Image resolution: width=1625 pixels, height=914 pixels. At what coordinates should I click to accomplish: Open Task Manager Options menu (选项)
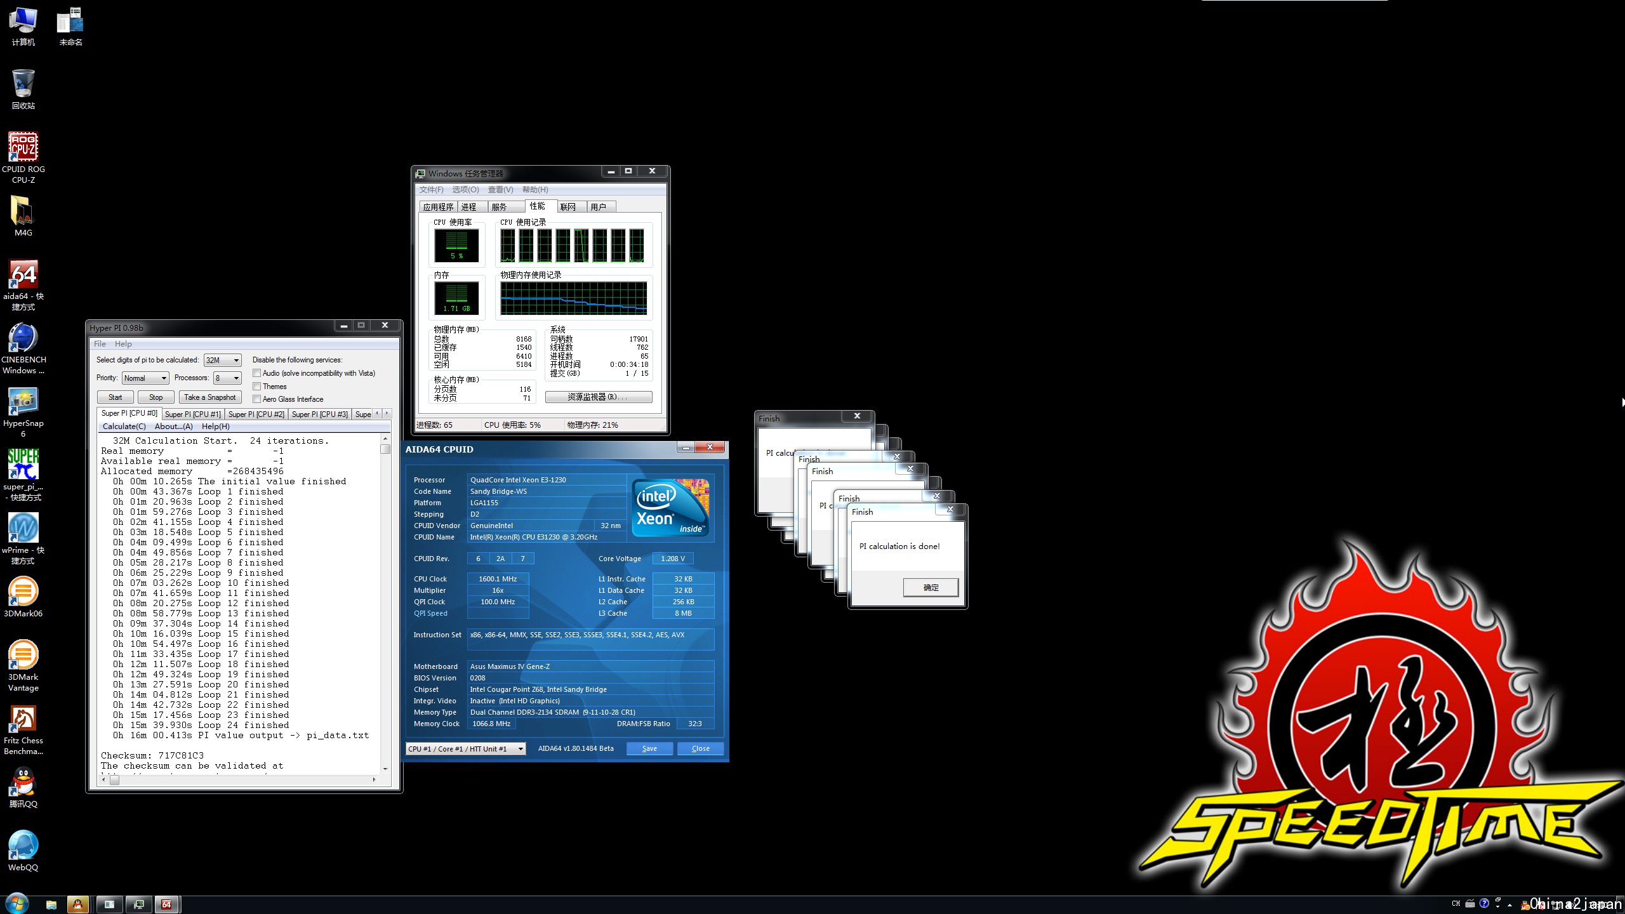[x=466, y=190]
